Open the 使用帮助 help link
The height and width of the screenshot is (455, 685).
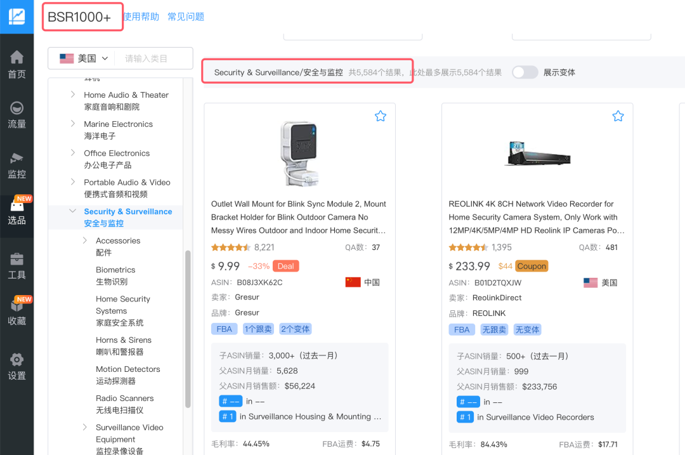(141, 16)
